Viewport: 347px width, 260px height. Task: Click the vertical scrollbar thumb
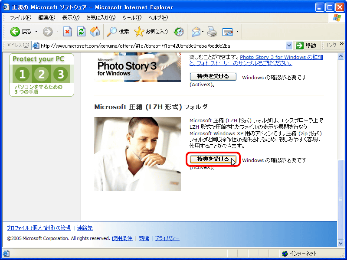click(x=341, y=199)
